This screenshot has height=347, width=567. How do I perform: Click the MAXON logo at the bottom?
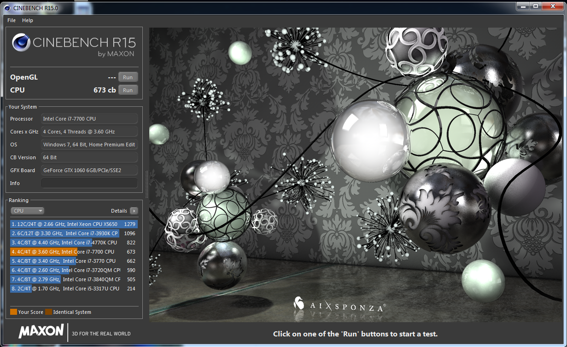pyautogui.click(x=41, y=331)
